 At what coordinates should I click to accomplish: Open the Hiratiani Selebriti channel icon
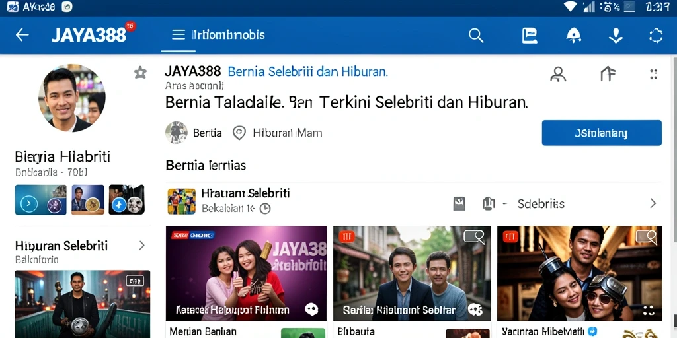pos(181,201)
